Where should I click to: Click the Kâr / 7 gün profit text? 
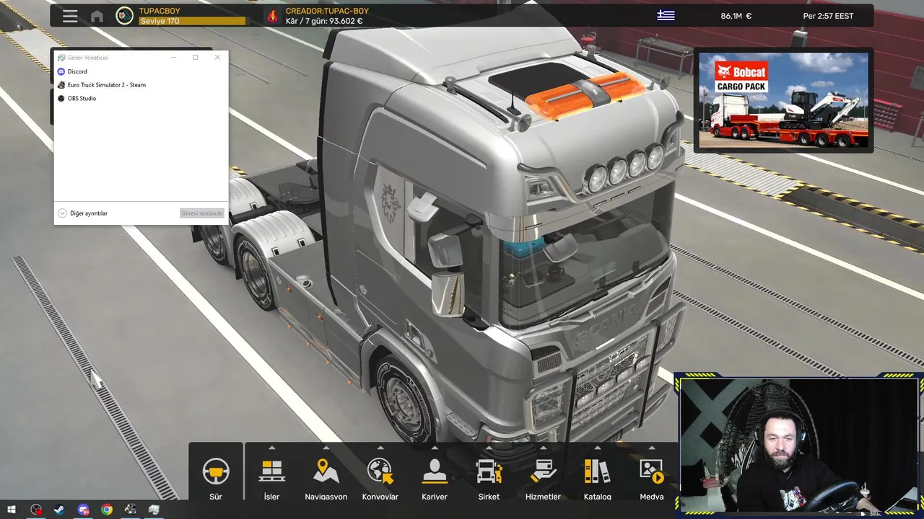pos(324,21)
